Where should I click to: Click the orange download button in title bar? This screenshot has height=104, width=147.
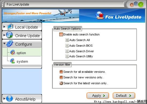click(131, 5)
